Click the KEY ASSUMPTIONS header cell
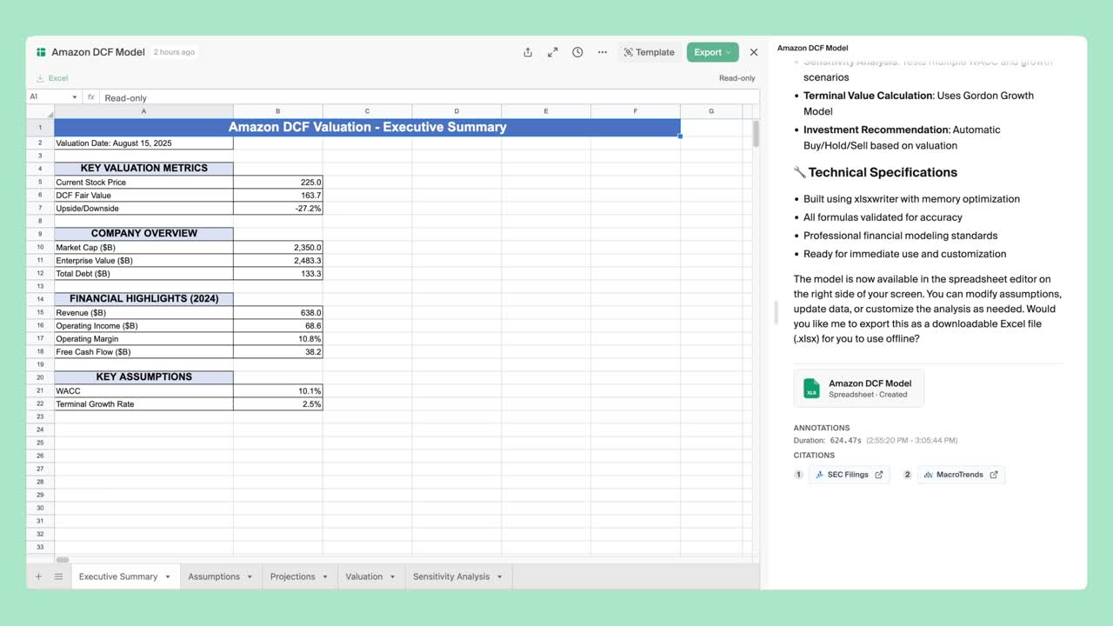Viewport: 1113px width, 626px height. (143, 377)
